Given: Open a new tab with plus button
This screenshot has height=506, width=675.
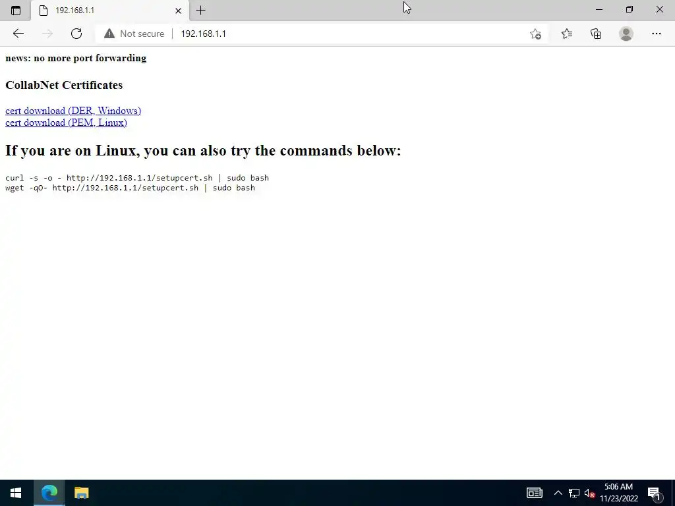Looking at the screenshot, I should (x=200, y=11).
